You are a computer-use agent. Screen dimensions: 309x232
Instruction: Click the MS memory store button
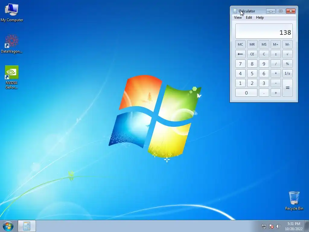tap(264, 44)
